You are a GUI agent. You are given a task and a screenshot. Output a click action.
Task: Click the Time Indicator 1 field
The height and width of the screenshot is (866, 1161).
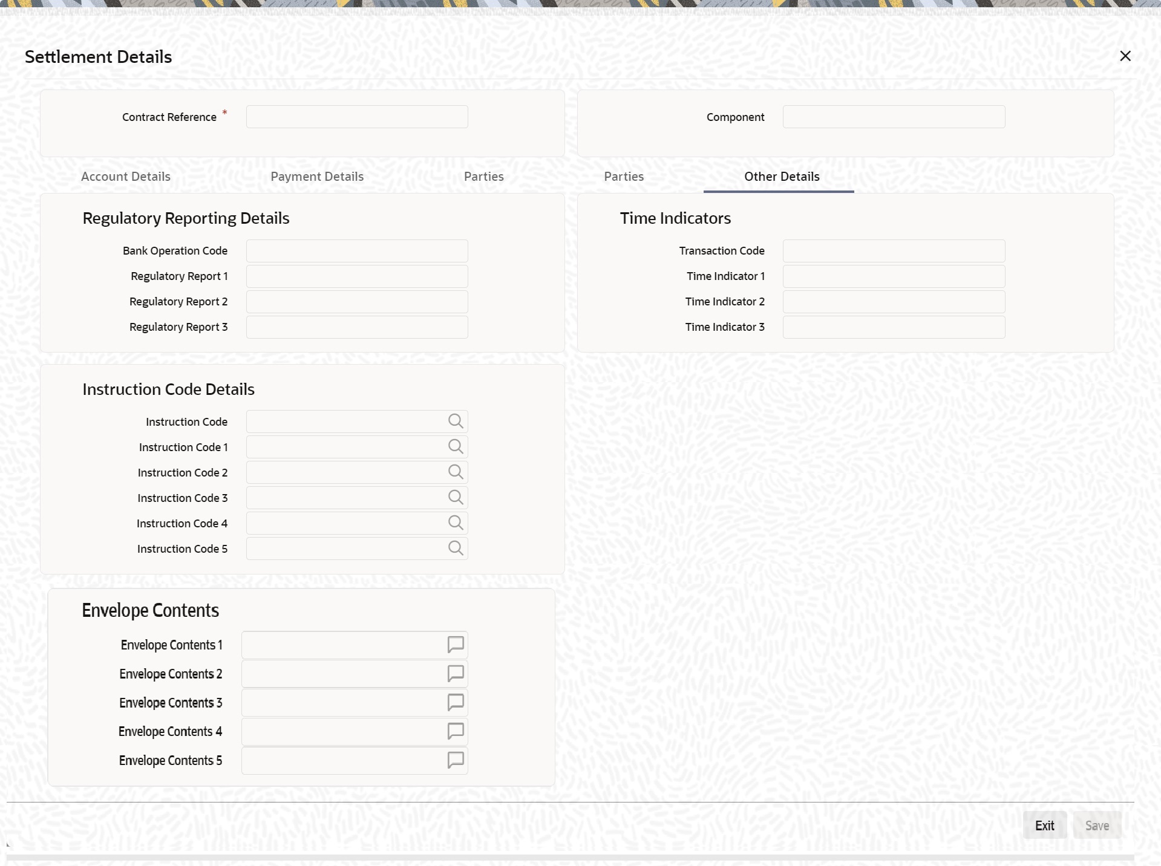(x=894, y=276)
